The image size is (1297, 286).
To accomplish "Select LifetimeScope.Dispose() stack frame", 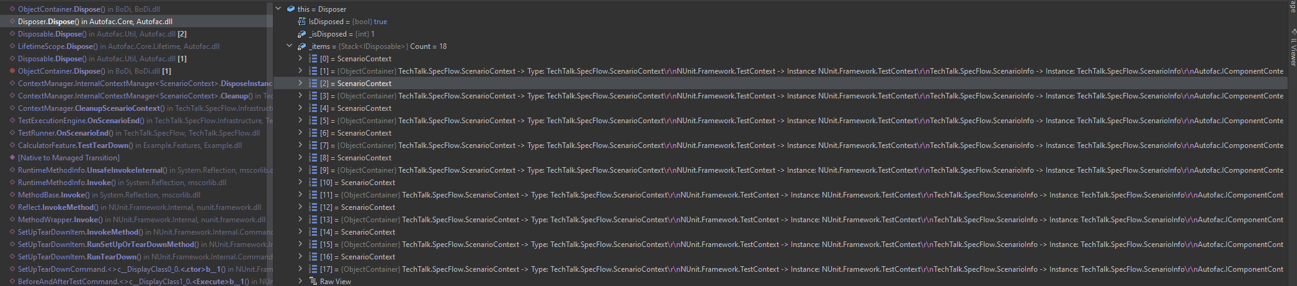I will 118,46.
